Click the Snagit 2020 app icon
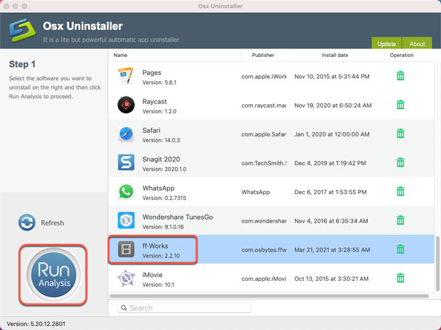This screenshot has height=330, width=441. tap(126, 162)
